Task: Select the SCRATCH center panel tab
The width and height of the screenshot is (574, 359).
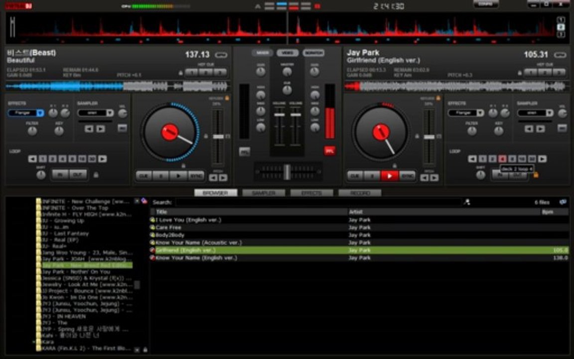Action: (313, 53)
